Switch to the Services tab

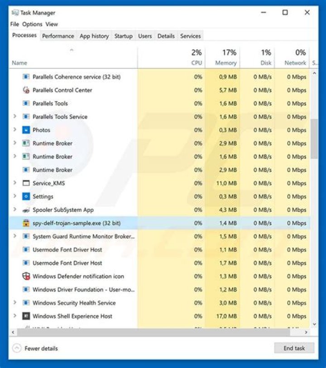coord(190,36)
